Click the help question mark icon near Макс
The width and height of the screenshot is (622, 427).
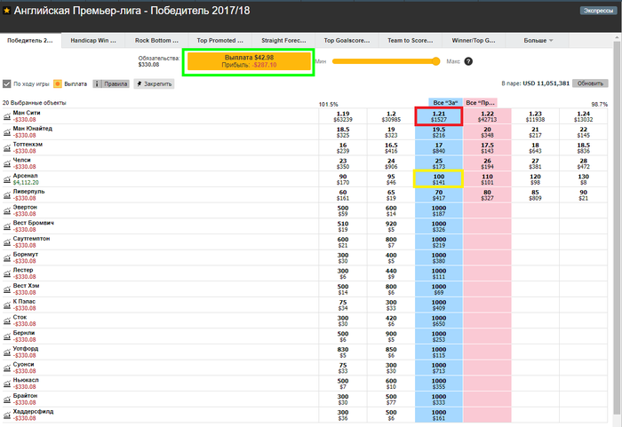click(468, 61)
